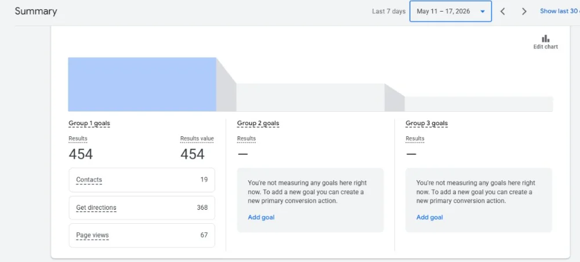Click the Results label under Group 1 goals

click(x=78, y=139)
